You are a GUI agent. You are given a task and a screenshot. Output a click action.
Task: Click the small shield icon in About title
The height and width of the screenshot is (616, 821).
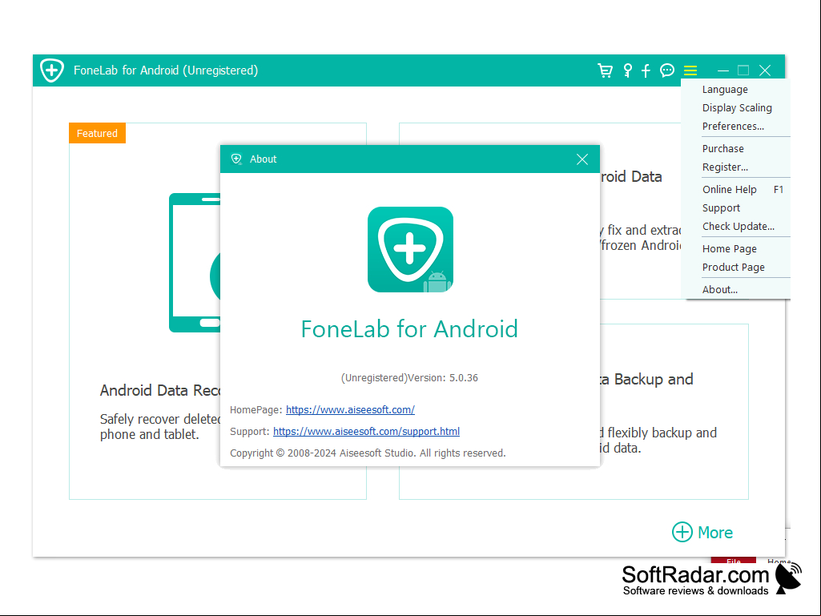tap(236, 159)
